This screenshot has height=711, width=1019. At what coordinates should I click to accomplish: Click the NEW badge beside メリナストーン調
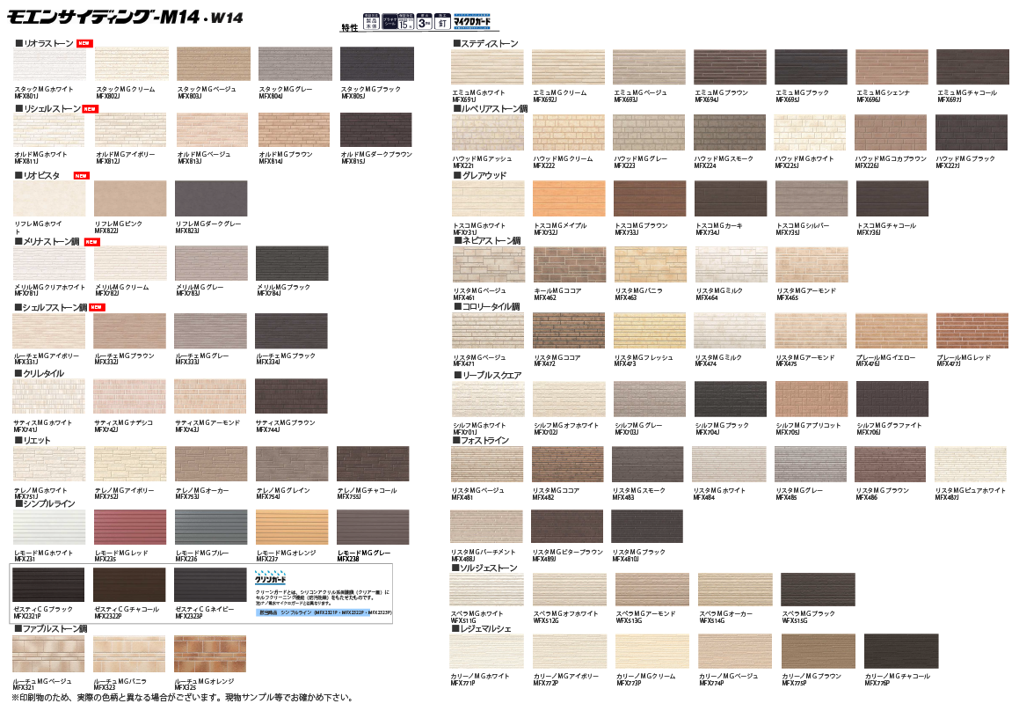click(91, 242)
